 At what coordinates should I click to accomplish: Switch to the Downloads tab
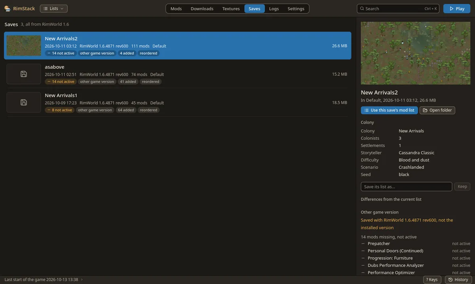pos(202,8)
